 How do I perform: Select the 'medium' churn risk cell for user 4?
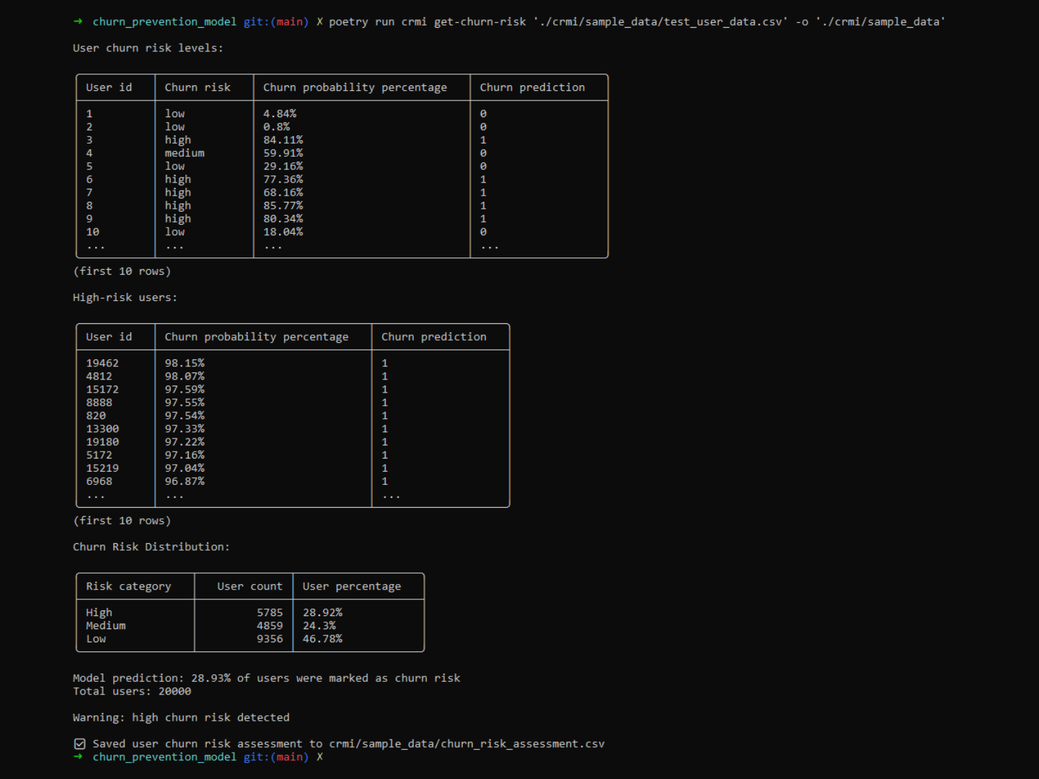tap(185, 153)
